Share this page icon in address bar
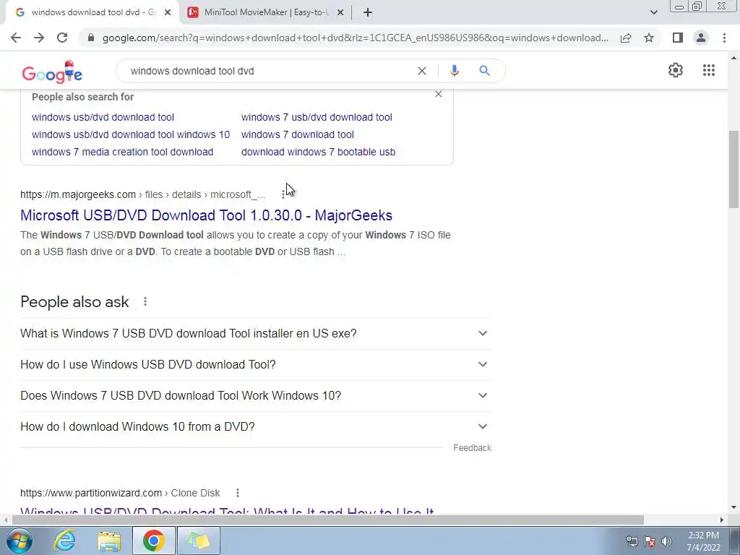 (x=626, y=38)
